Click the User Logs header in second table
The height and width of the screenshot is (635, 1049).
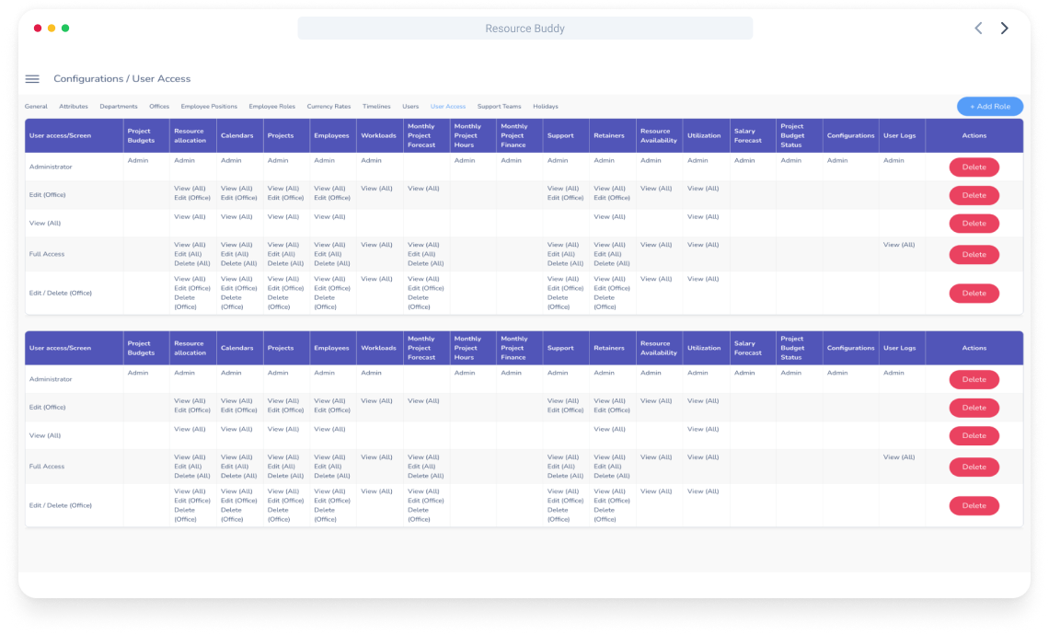pos(899,348)
